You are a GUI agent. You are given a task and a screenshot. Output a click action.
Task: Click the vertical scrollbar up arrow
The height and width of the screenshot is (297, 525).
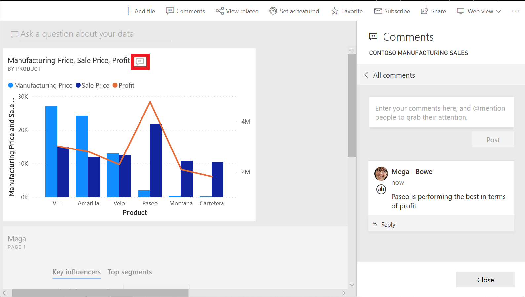click(352, 50)
